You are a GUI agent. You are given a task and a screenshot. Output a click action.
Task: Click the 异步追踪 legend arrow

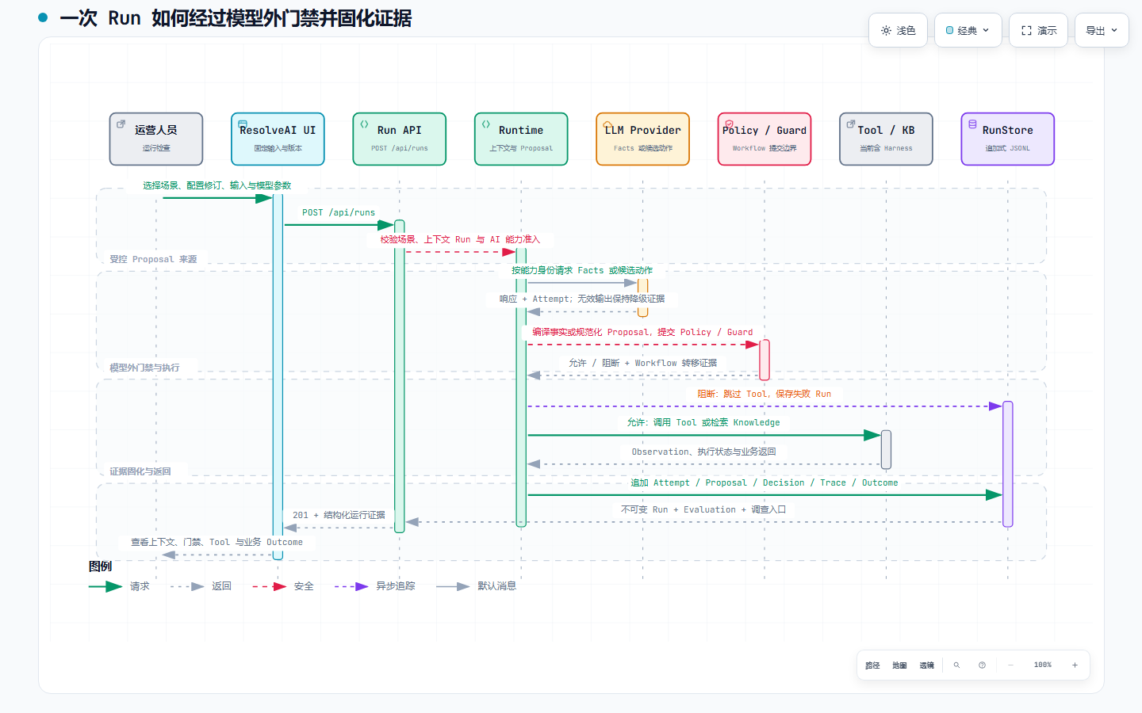tap(351, 587)
